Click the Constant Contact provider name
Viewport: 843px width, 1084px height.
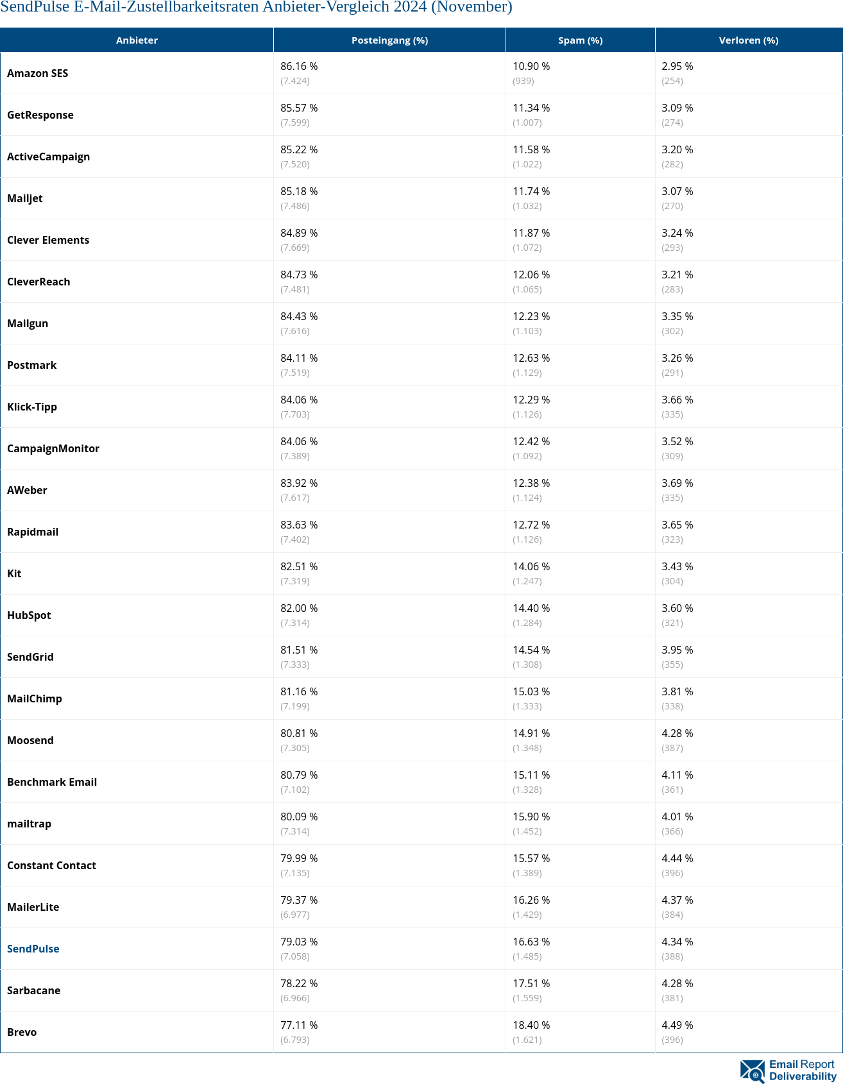point(52,865)
